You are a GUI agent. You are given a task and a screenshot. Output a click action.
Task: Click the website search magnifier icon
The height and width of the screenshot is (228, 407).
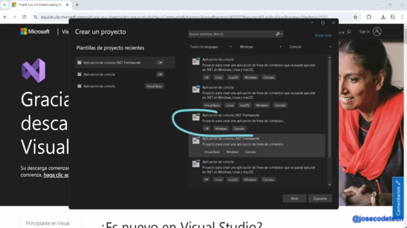tap(348, 32)
